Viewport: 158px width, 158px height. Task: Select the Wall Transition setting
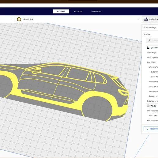click(152, 120)
